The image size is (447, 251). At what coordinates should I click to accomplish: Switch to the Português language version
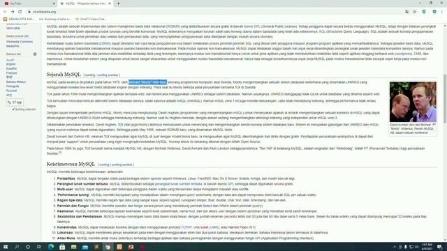coord(13,86)
